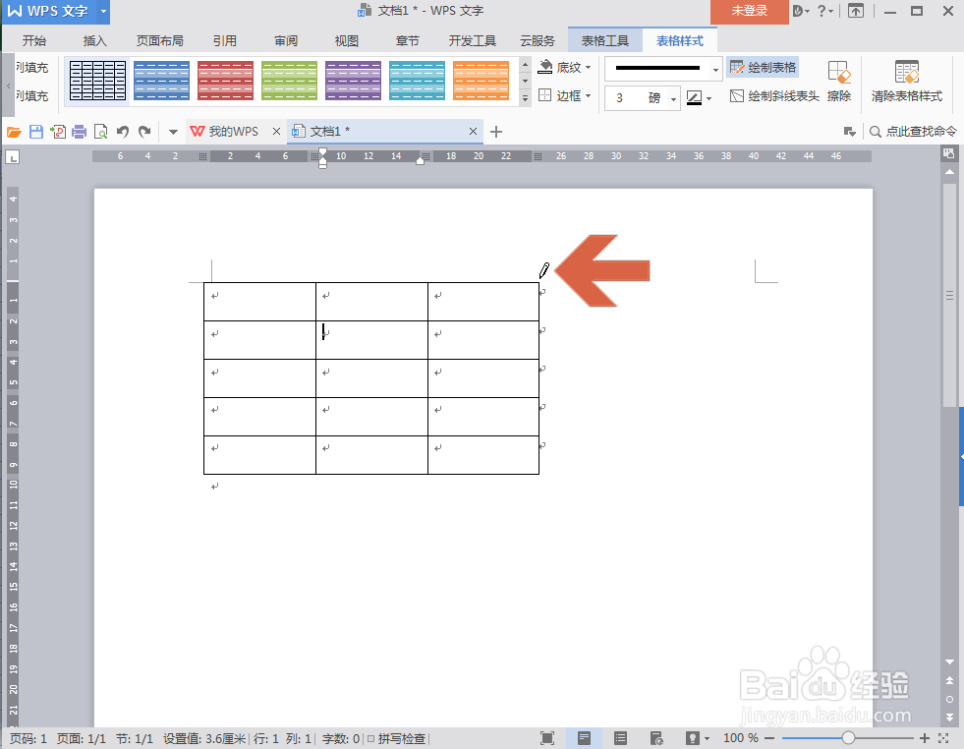Click the zoom out minus button
This screenshot has height=749, width=964.
coord(768,738)
